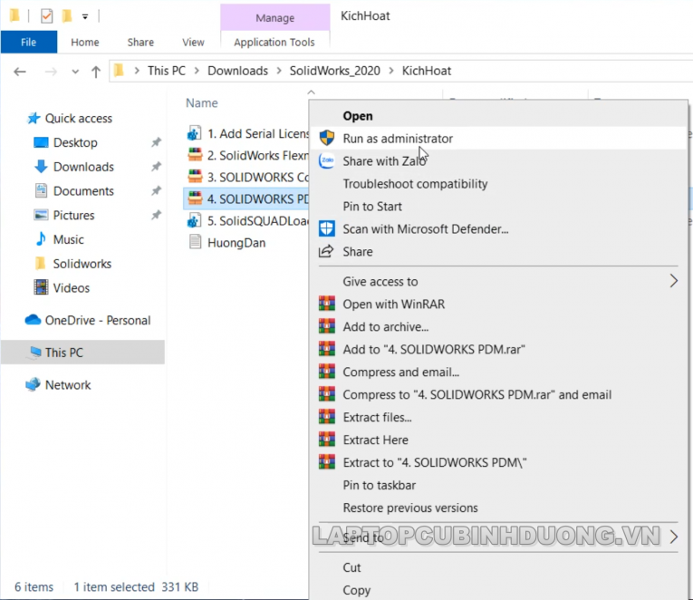Click the Network icon in sidebar
Screen dimensions: 693x600
pyautogui.click(x=34, y=384)
